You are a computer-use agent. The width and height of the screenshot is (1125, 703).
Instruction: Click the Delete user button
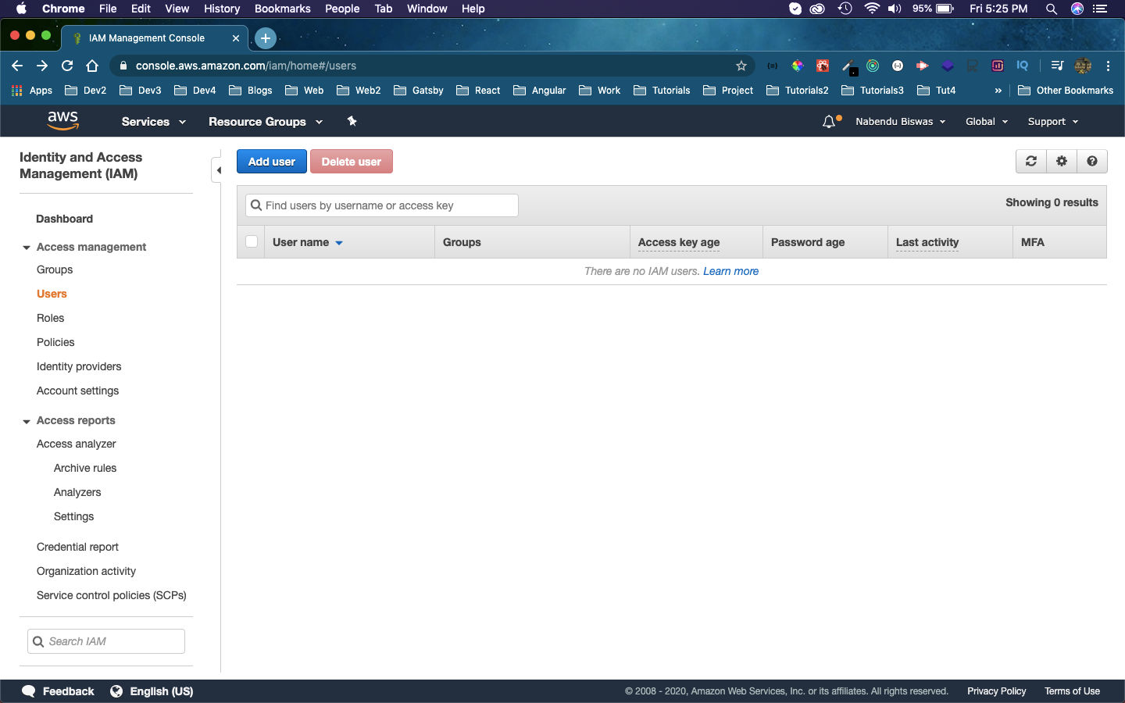click(352, 162)
